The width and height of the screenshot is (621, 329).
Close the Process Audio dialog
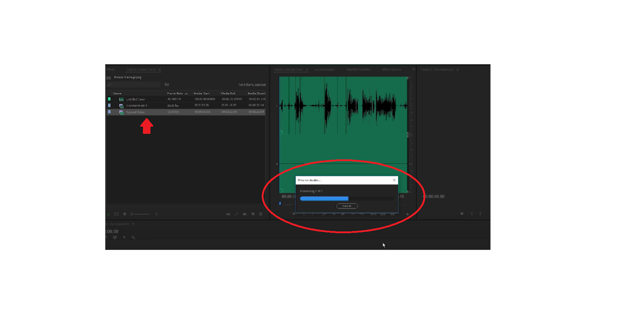point(394,180)
